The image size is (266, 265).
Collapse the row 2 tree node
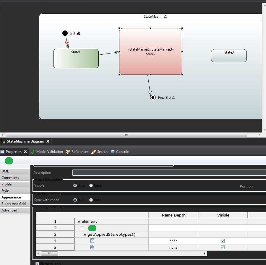[82, 228]
